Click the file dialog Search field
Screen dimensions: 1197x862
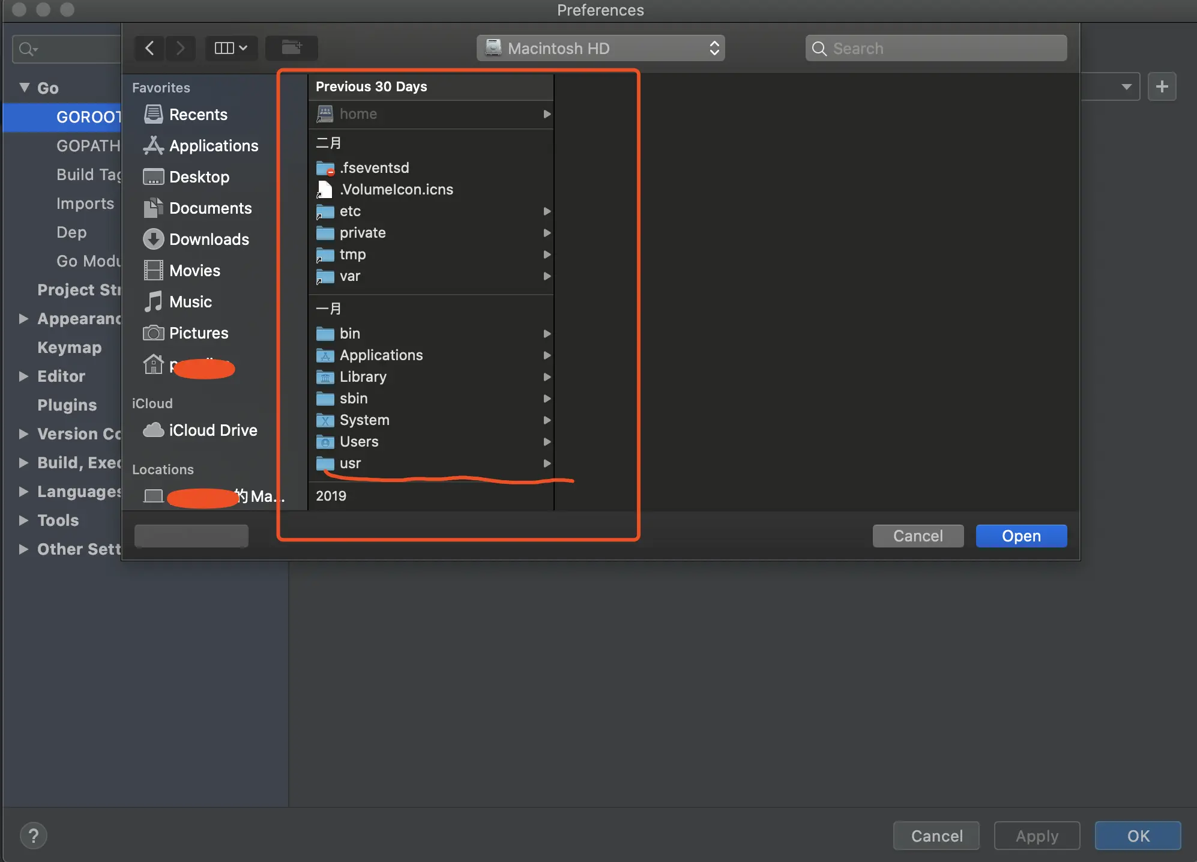tap(936, 48)
